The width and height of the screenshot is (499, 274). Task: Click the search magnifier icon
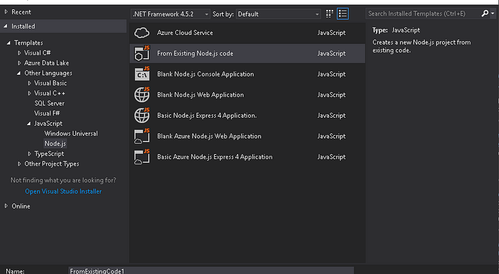click(x=485, y=13)
